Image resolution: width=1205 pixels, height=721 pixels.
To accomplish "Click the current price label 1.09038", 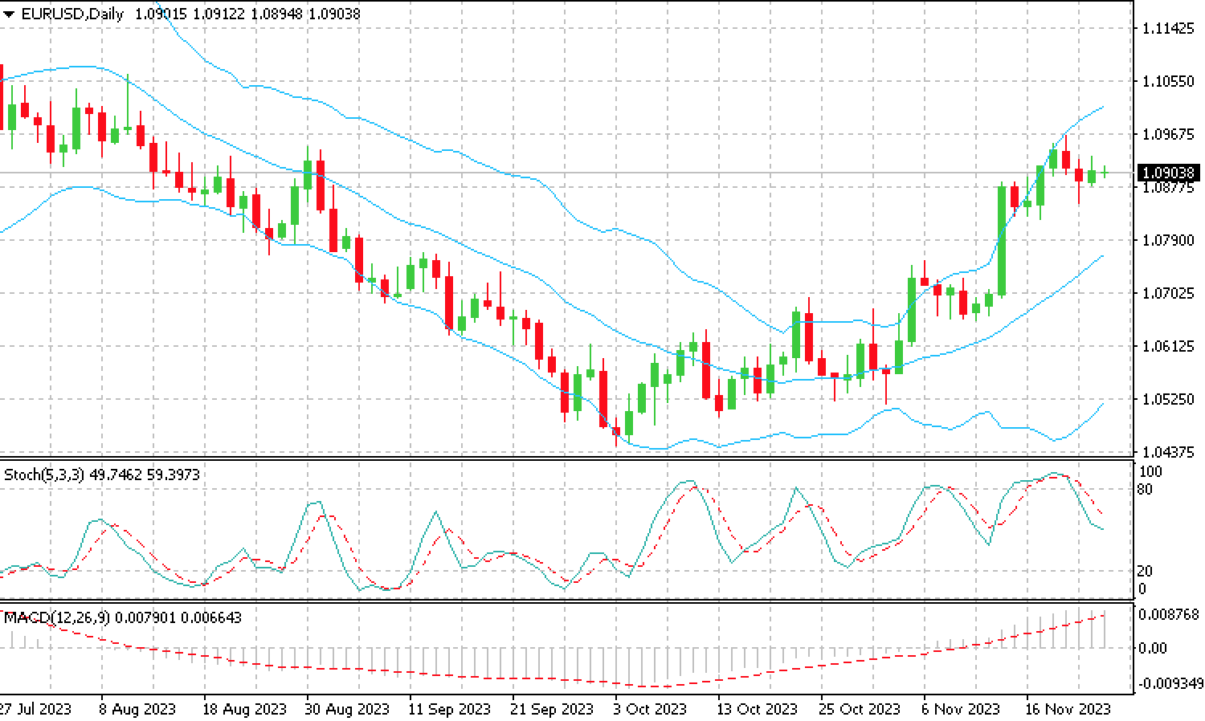I will point(1168,173).
